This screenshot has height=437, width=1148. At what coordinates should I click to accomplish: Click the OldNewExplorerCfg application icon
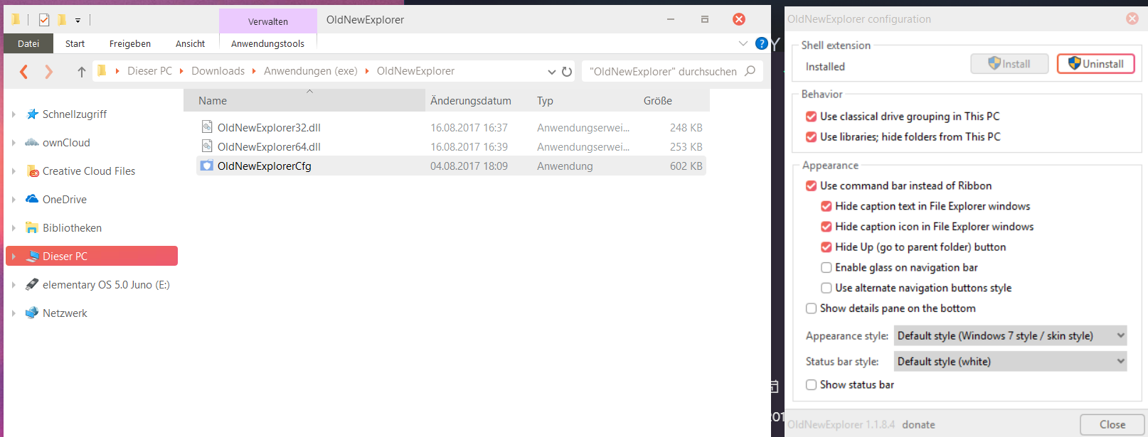click(207, 166)
